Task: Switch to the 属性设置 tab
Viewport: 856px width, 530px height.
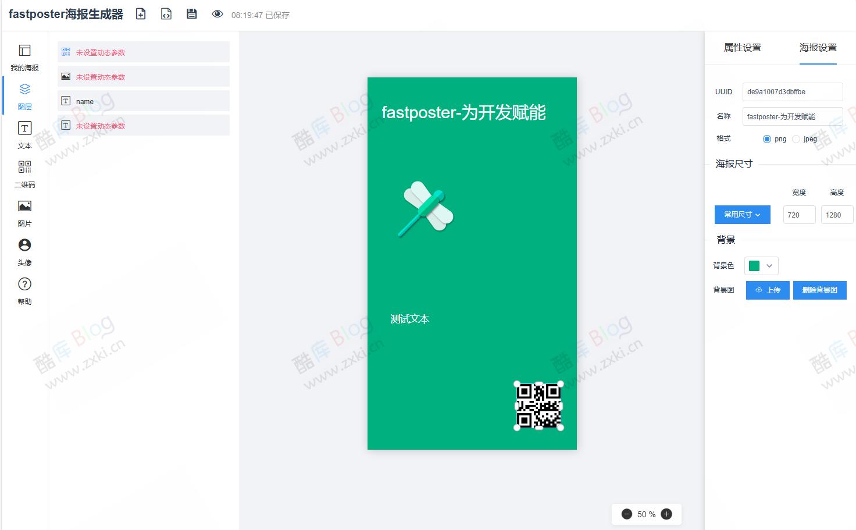Action: [742, 48]
